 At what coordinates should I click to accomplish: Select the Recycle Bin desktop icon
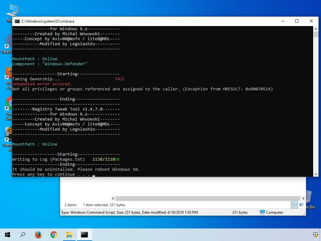pos(311,199)
